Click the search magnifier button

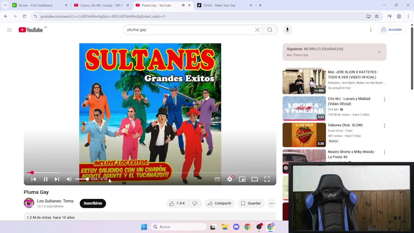270,30
